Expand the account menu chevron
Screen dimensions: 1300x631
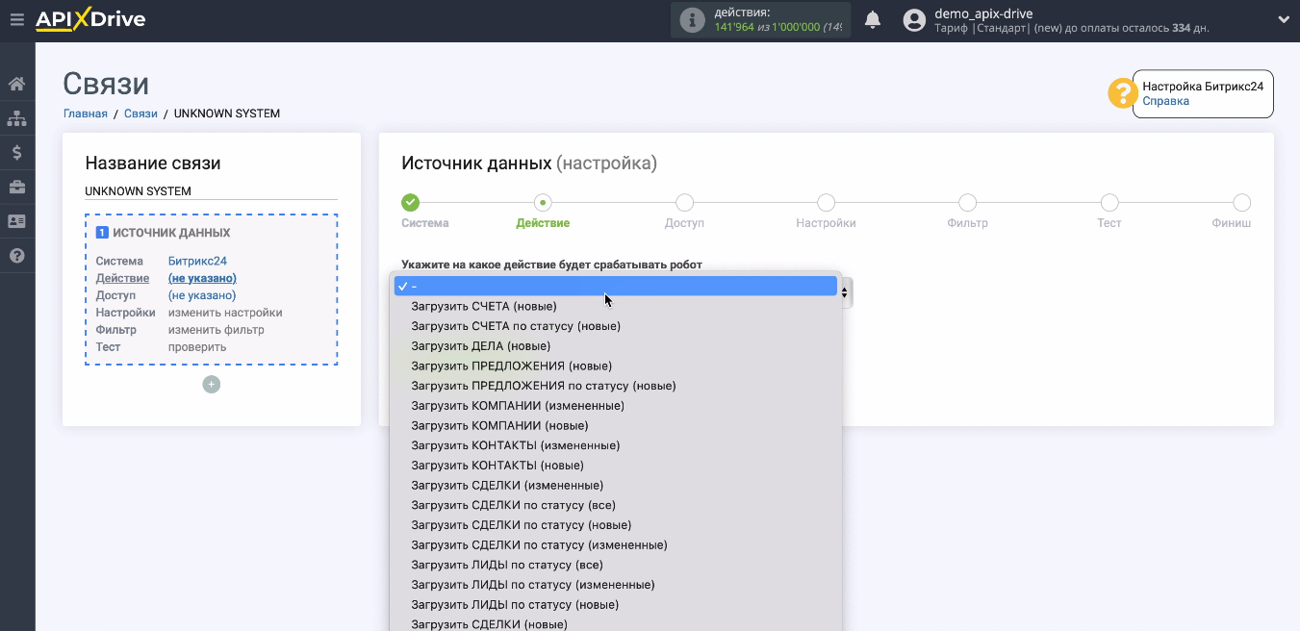(1283, 19)
